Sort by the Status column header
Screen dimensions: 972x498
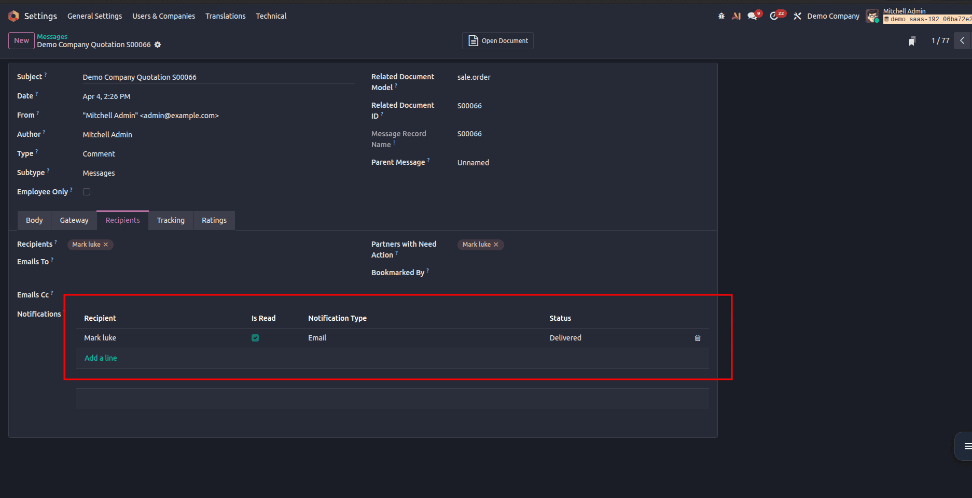[x=560, y=318]
